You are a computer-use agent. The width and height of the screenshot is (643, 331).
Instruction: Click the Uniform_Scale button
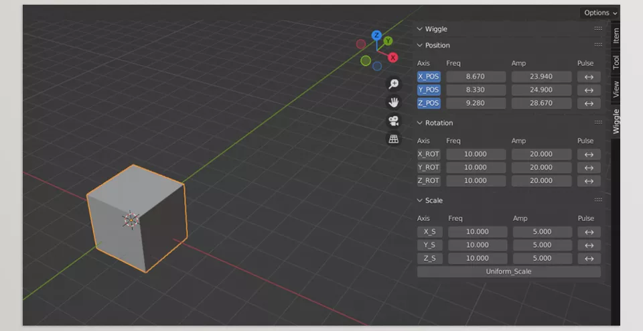(508, 271)
